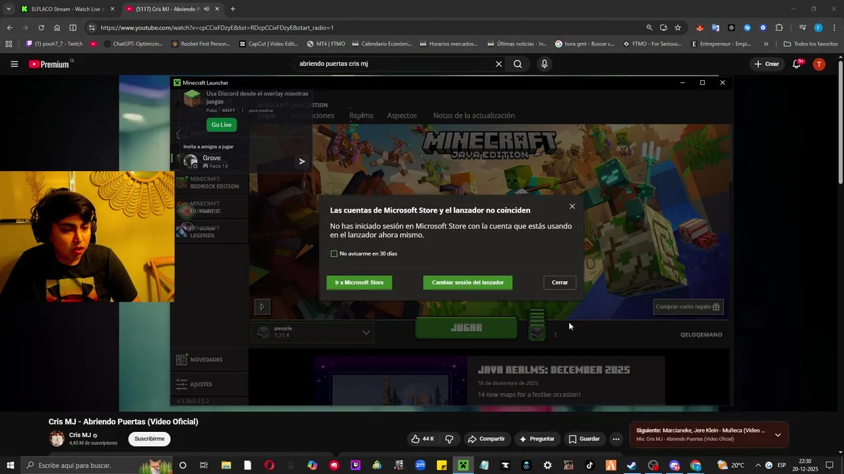Open File Explorer from the taskbar
This screenshot has height=474, width=844.
pyautogui.click(x=226, y=465)
